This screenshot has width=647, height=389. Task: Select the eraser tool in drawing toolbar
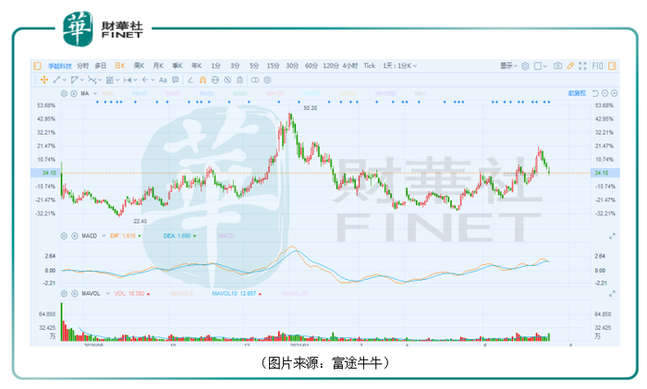point(190,79)
